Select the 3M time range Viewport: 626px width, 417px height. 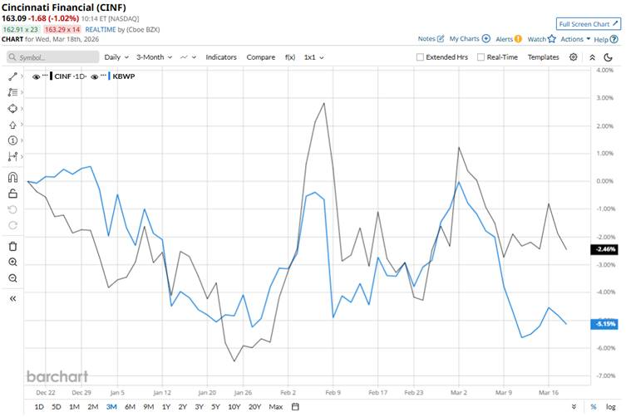tap(111, 407)
